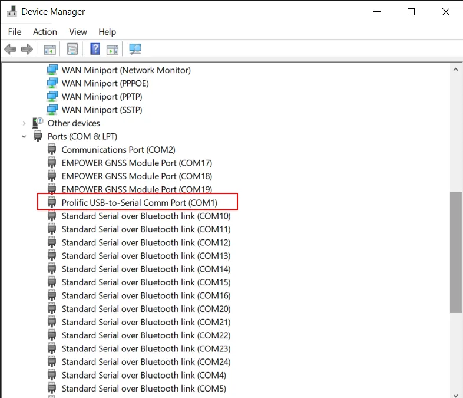Select Standard Serial over Bluetooth link (COM21)
This screenshot has height=398, width=463.
pos(146,322)
